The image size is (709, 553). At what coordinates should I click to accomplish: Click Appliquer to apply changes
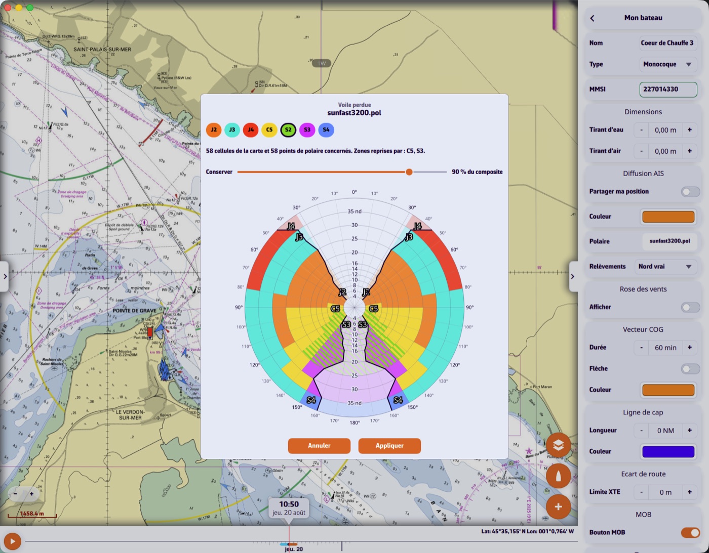click(x=389, y=446)
